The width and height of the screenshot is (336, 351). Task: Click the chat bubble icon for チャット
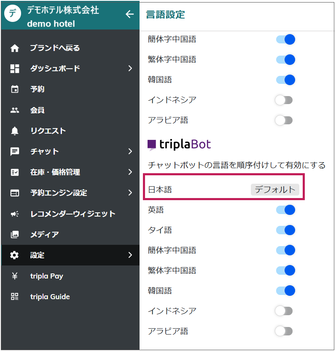click(15, 152)
